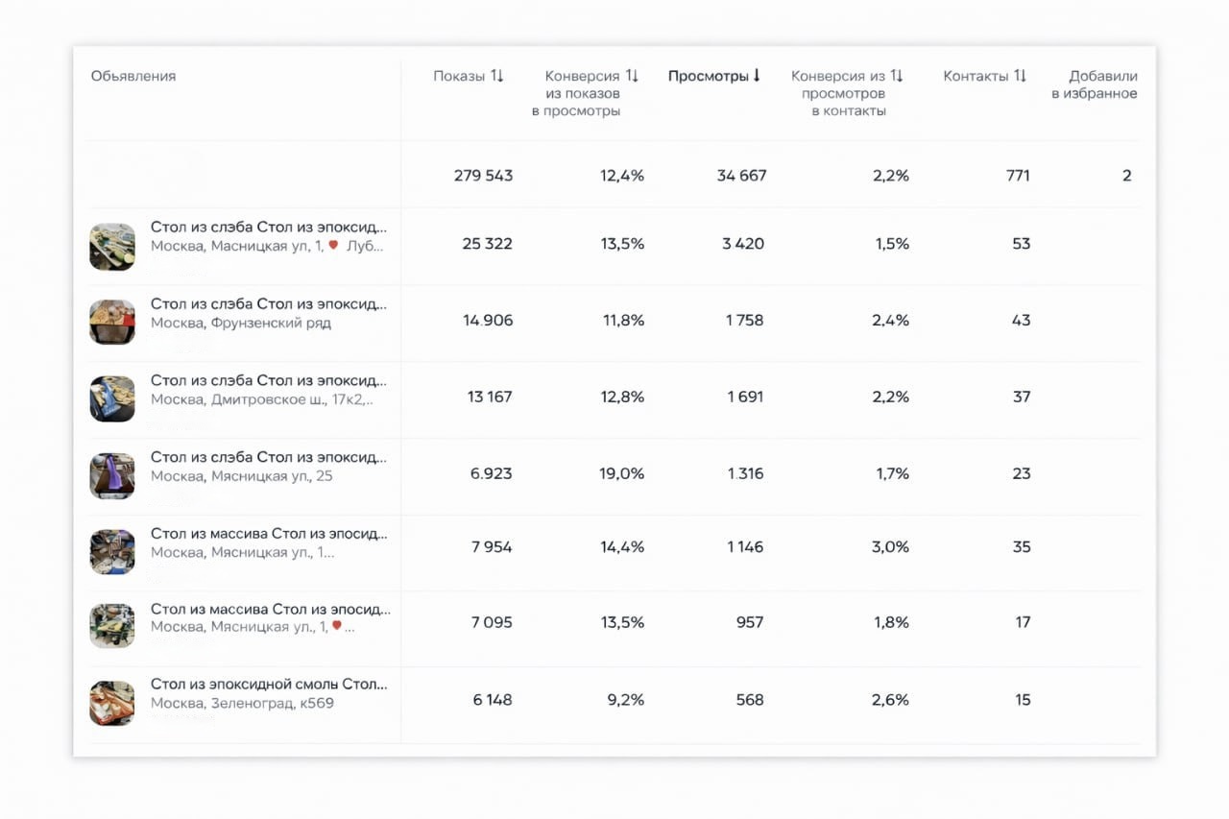The width and height of the screenshot is (1229, 819).
Task: Click red marker icon in the 7 095 impressions row
Action: click(x=337, y=627)
